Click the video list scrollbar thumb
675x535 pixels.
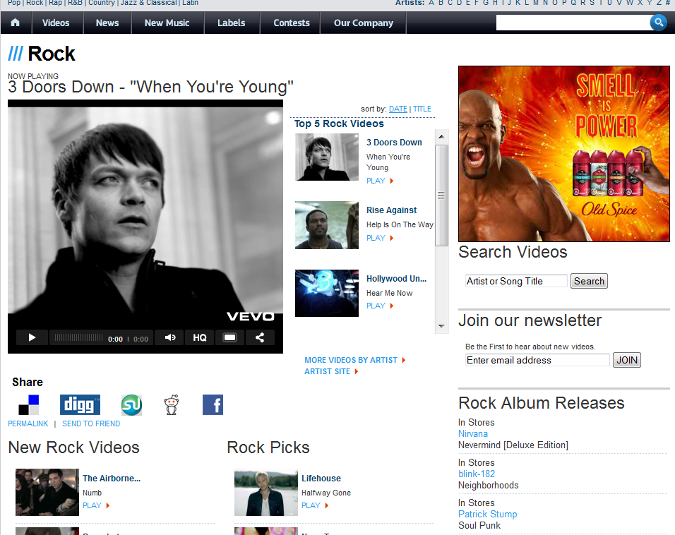(x=441, y=196)
